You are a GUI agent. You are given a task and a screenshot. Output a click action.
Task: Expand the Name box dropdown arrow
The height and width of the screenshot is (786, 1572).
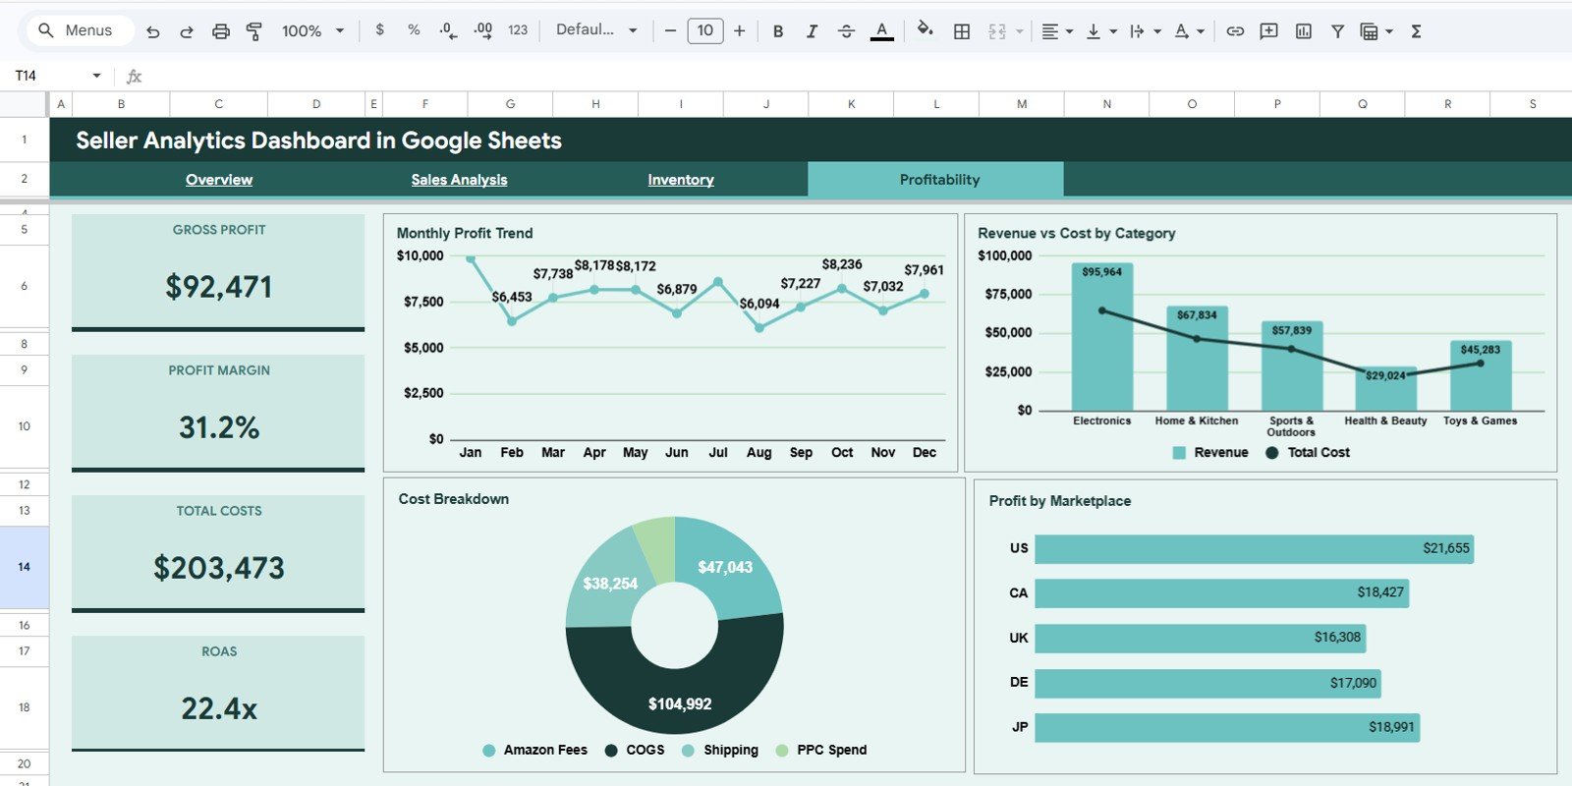(x=96, y=76)
